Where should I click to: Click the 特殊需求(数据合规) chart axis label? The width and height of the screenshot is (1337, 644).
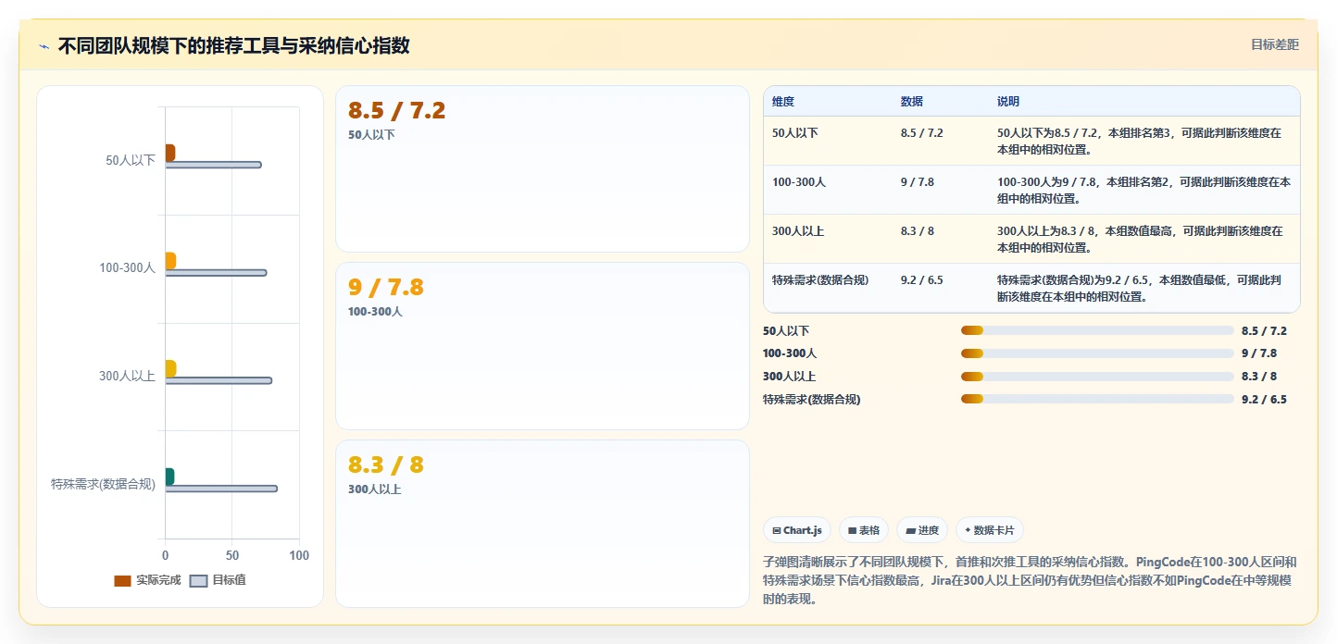(x=103, y=484)
